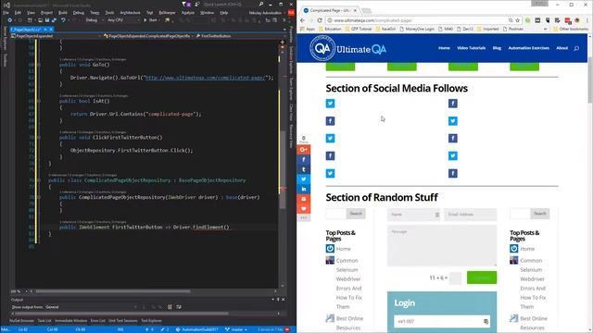This screenshot has width=593, height=333.
Task: Switch to the Immediate Window tab
Action: [x=70, y=321]
